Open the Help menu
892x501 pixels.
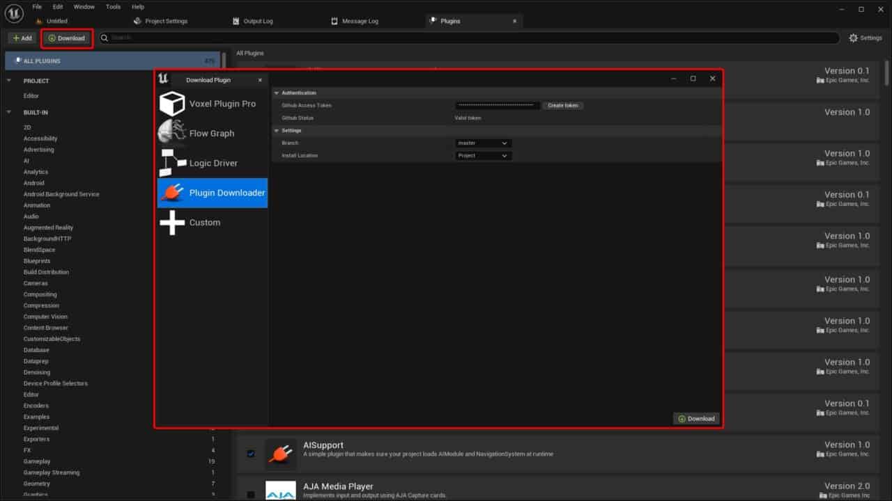tap(138, 6)
